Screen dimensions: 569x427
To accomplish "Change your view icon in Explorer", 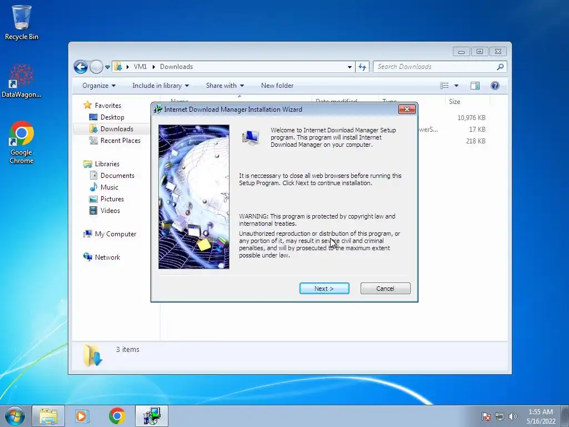I will 444,86.
